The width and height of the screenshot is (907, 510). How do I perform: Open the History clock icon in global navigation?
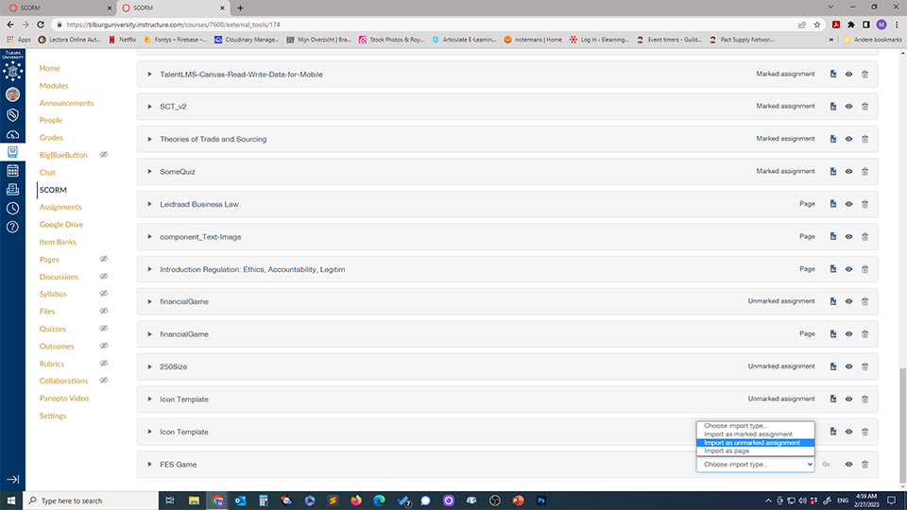coord(12,208)
